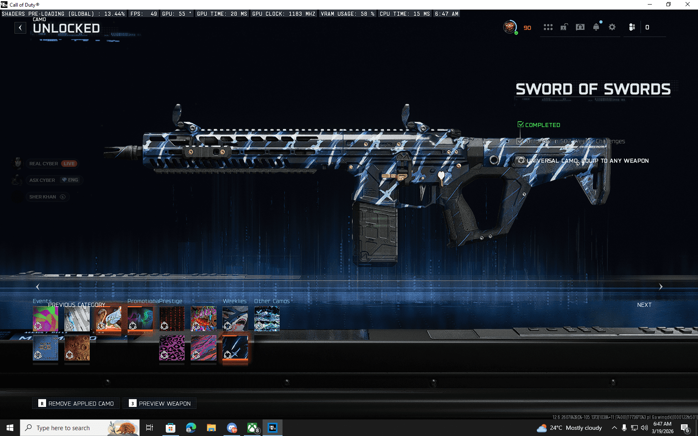Screen dimensions: 698x436
Task: Open notifications bell icon
Action: click(x=596, y=27)
